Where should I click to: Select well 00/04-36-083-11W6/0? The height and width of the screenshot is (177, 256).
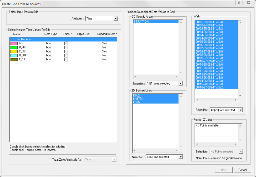point(216,38)
